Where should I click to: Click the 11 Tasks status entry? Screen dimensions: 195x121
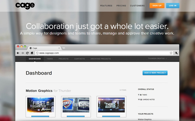point(142,95)
